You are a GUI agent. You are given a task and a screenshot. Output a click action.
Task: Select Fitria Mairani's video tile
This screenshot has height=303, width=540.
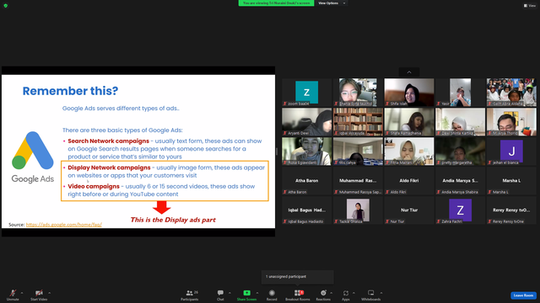pyautogui.click(x=409, y=151)
